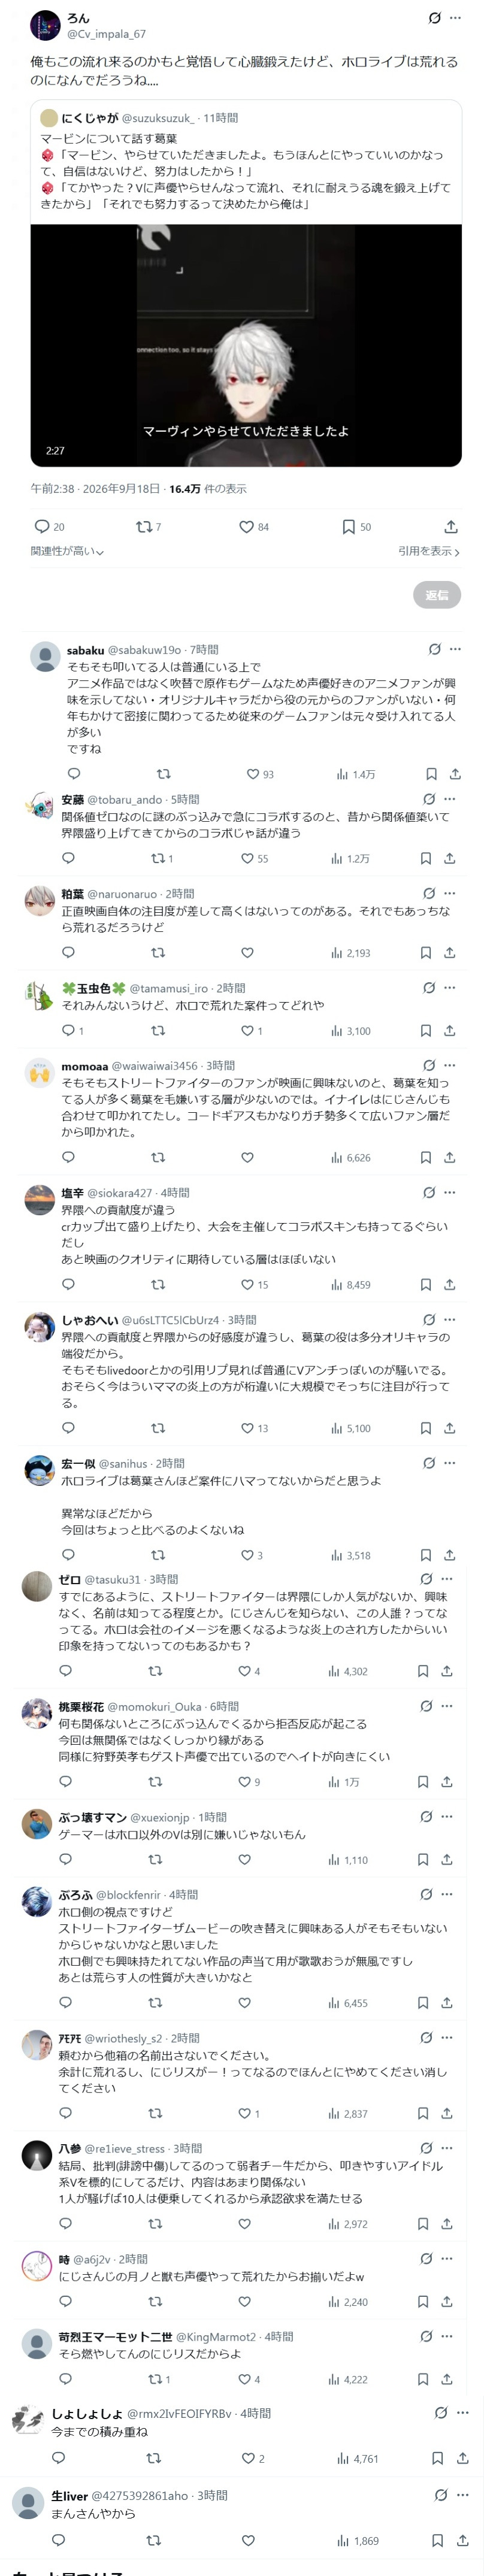Viewport: 484px width, 2576px height.
Task: Open にくじゃが quoted post header
Action: [139, 118]
